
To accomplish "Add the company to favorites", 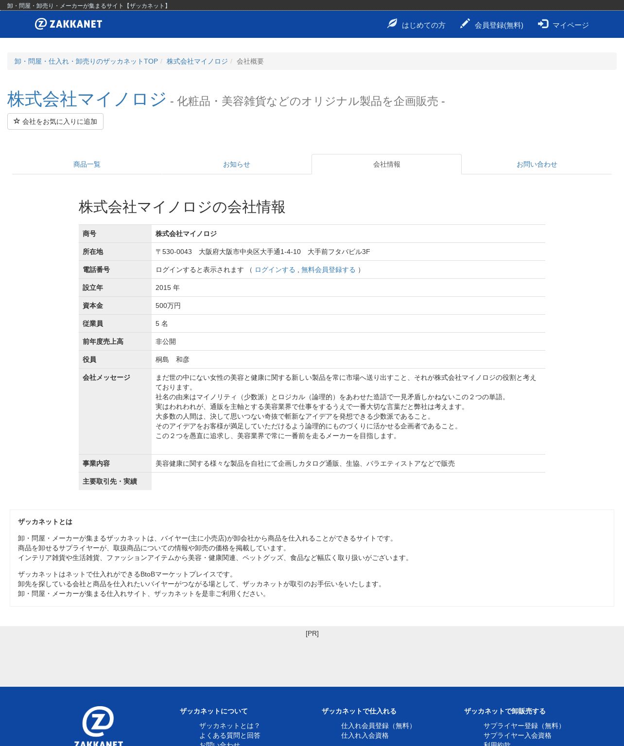I will click(55, 121).
